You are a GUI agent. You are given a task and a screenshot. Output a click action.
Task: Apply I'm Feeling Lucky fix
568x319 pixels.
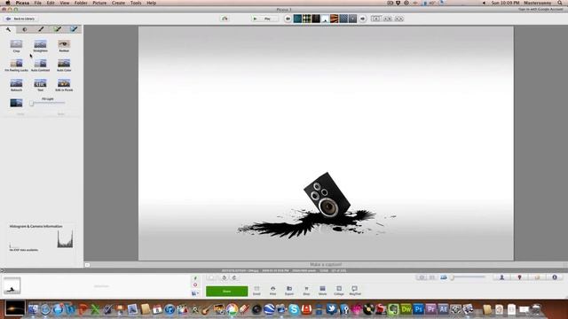16,66
